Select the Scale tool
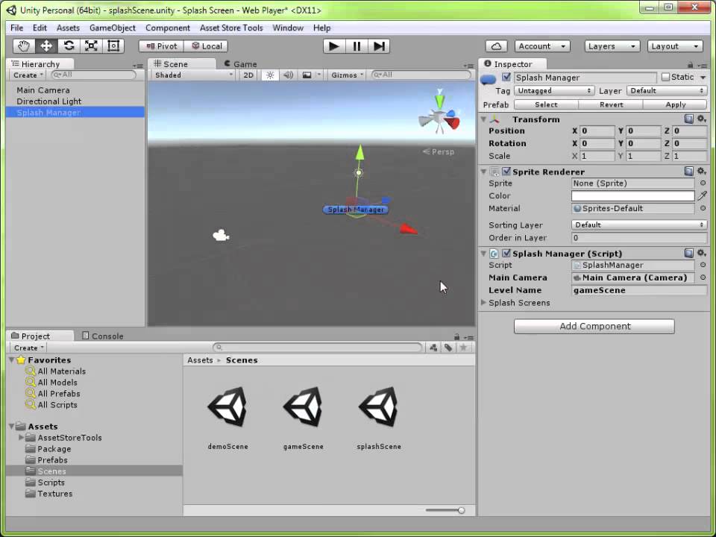716x537 pixels. coord(91,46)
